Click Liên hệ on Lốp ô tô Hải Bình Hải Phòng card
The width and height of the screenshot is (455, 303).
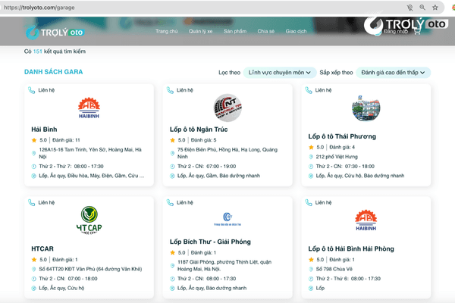[x=323, y=202]
